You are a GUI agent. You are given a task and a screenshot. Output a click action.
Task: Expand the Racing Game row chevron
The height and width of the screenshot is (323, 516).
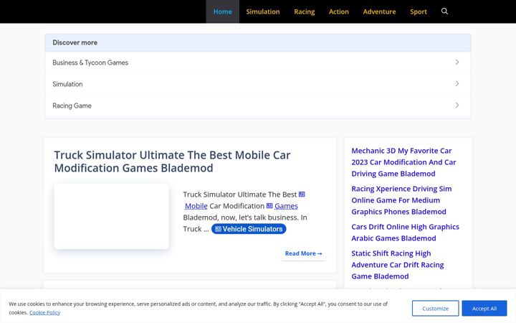(x=457, y=106)
